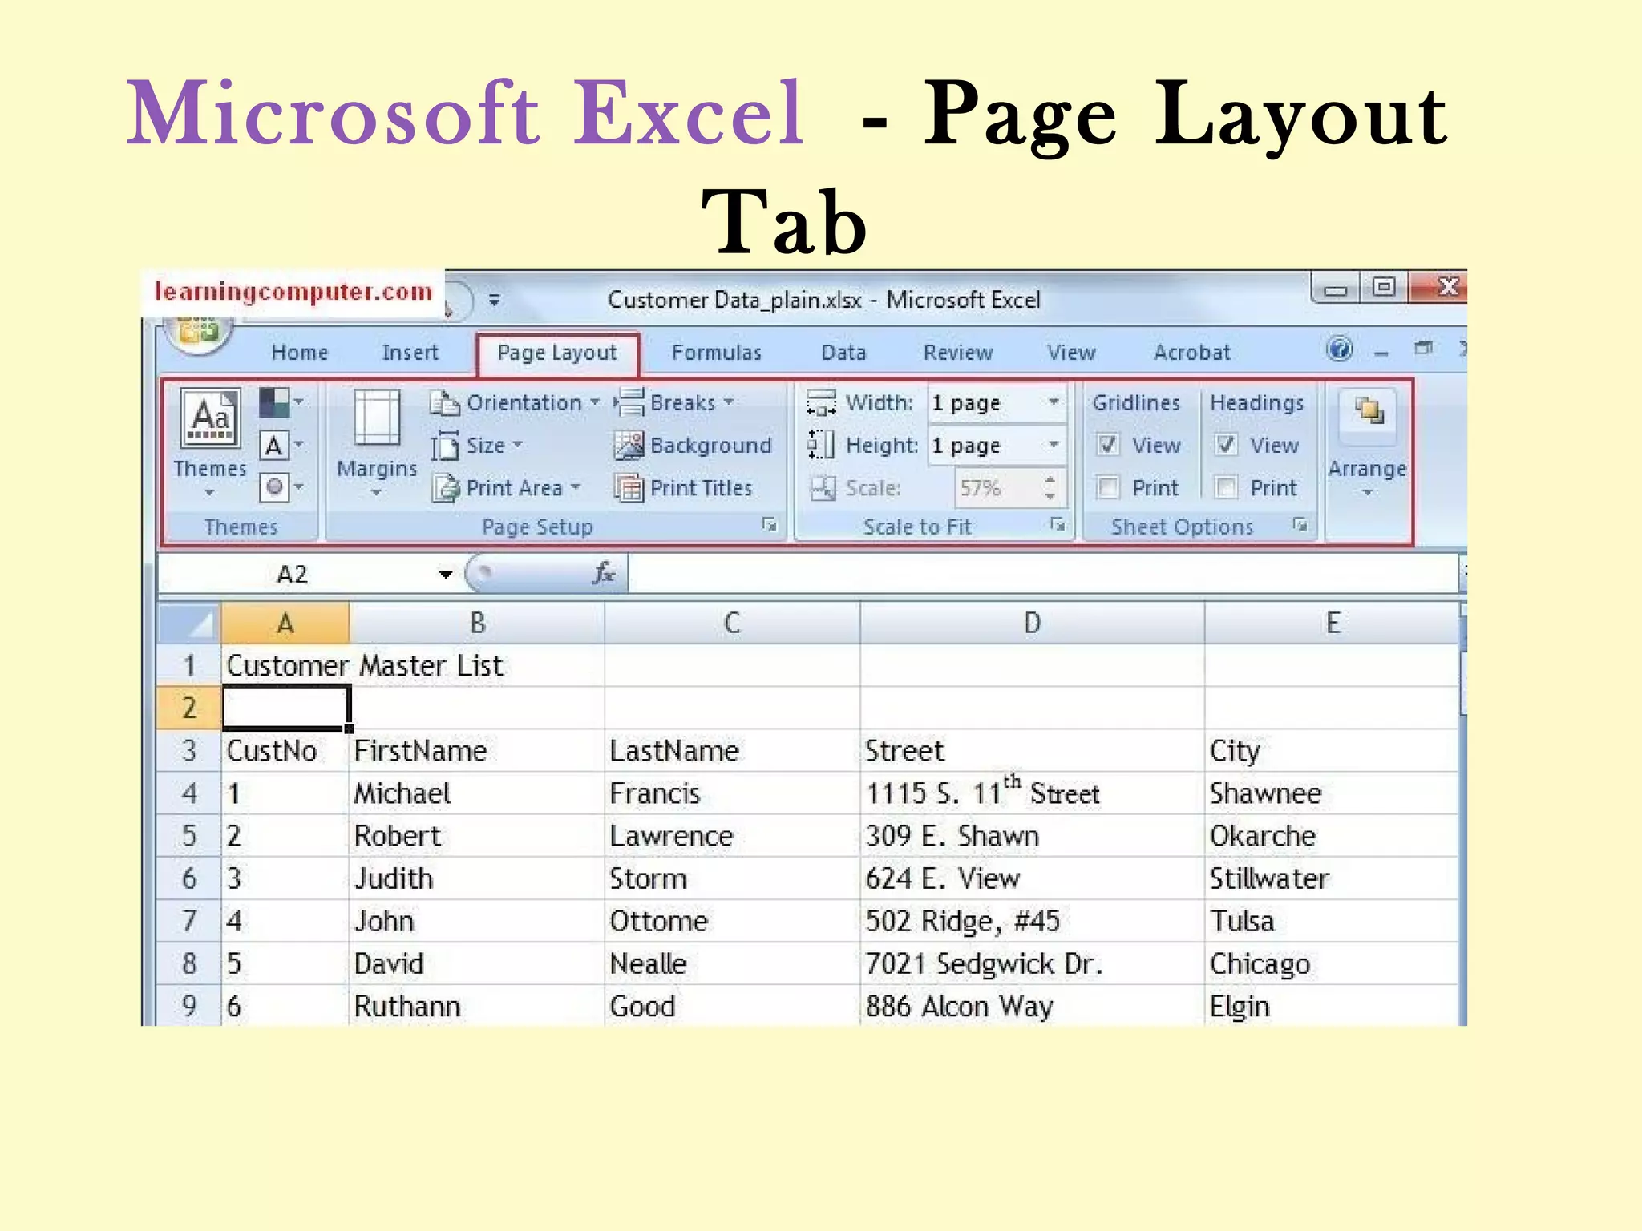
Task: Click the Name Box showing A2
Action: [293, 574]
